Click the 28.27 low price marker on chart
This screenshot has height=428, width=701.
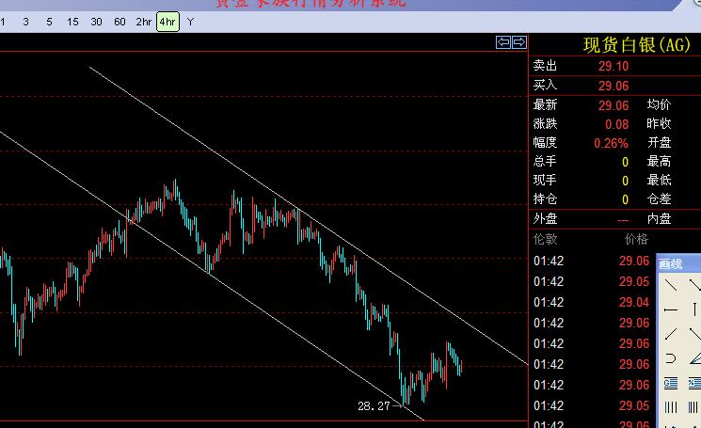pyautogui.click(x=374, y=405)
